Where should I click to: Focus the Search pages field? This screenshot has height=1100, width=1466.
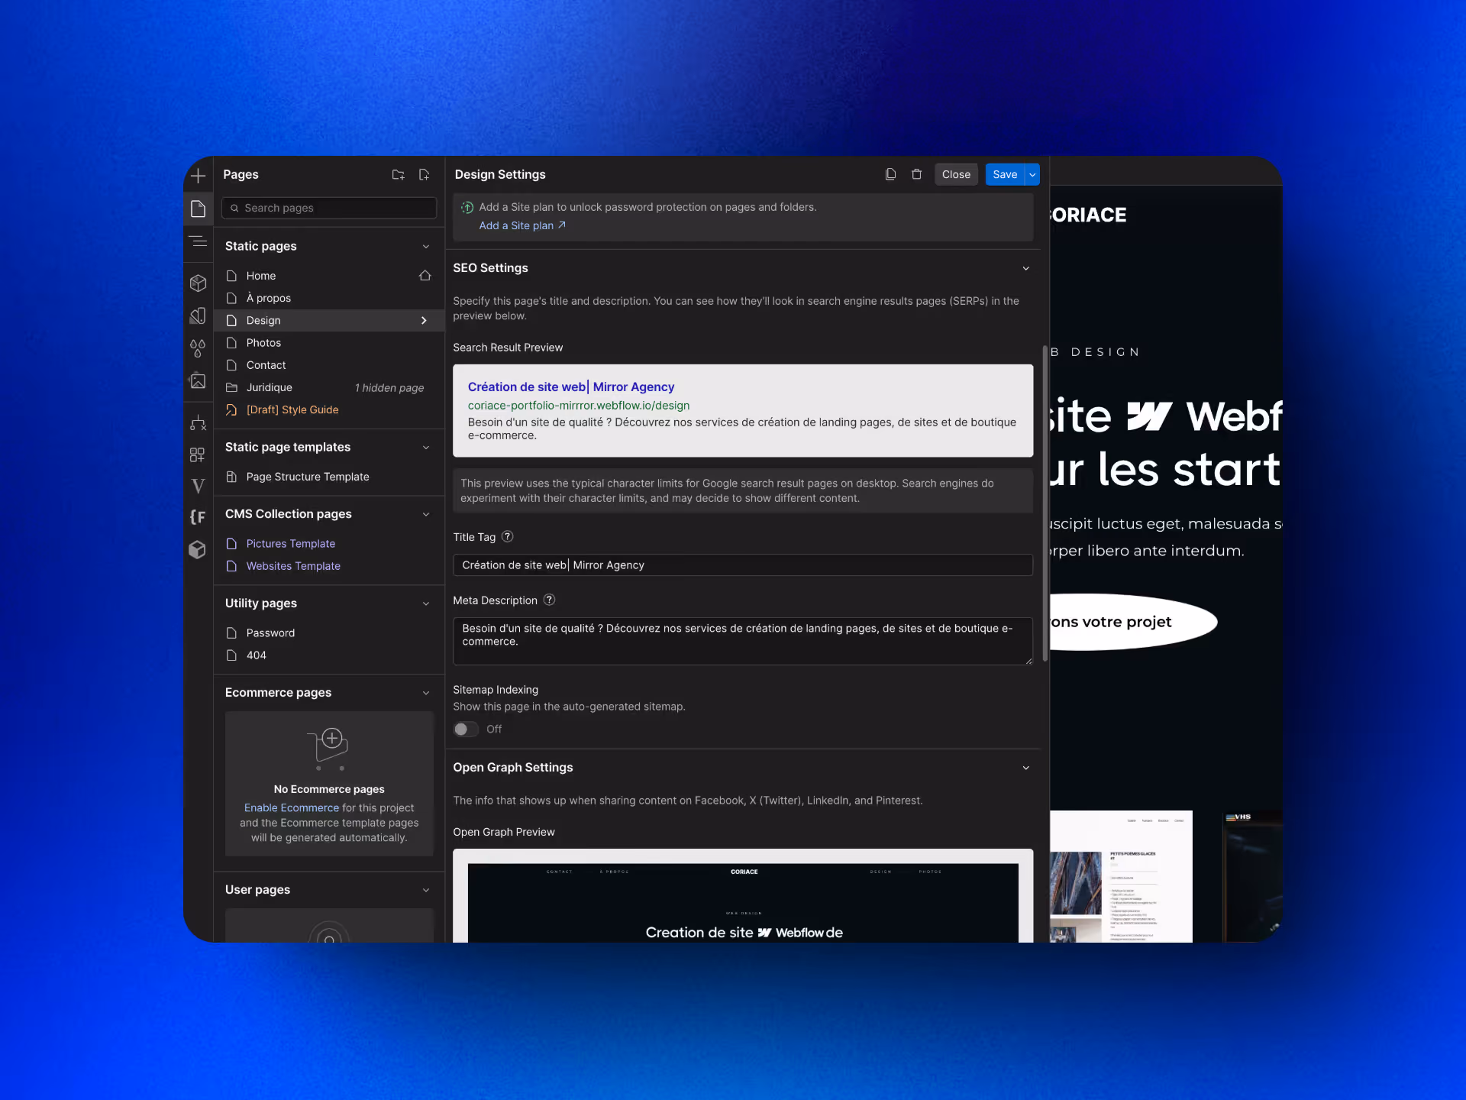[329, 208]
